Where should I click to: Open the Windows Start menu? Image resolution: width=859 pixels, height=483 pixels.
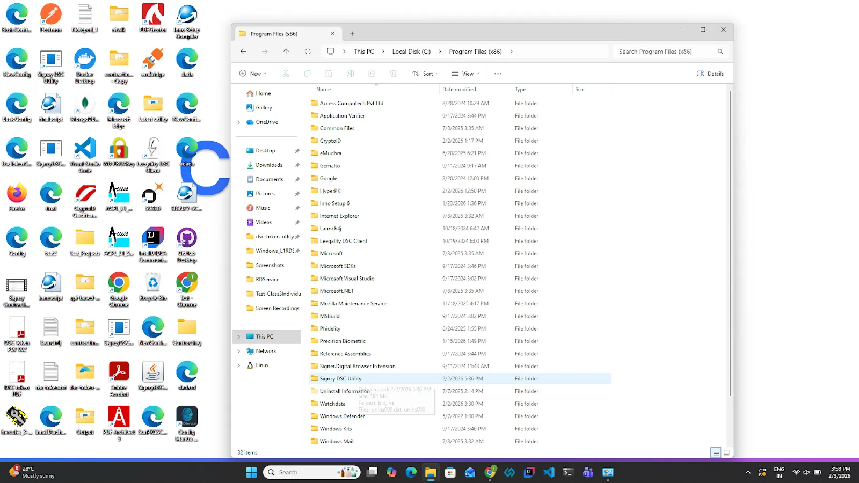point(251,472)
